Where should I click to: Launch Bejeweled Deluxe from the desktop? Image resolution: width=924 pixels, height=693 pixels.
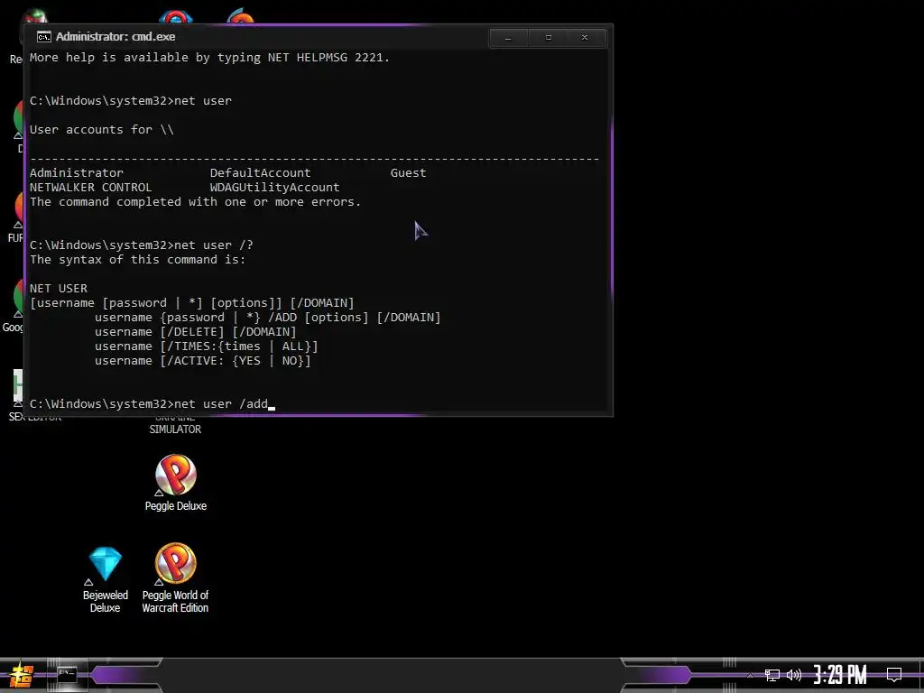pyautogui.click(x=106, y=580)
